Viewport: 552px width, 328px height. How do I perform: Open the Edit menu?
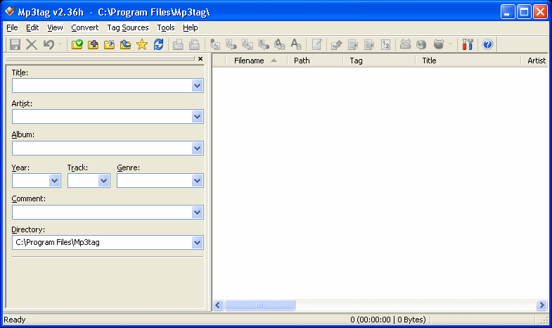click(32, 27)
